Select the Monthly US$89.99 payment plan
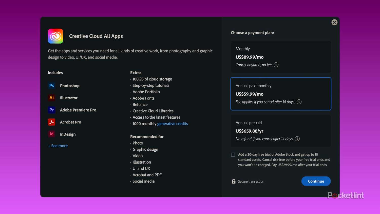This screenshot has height=214, width=380. click(281, 56)
